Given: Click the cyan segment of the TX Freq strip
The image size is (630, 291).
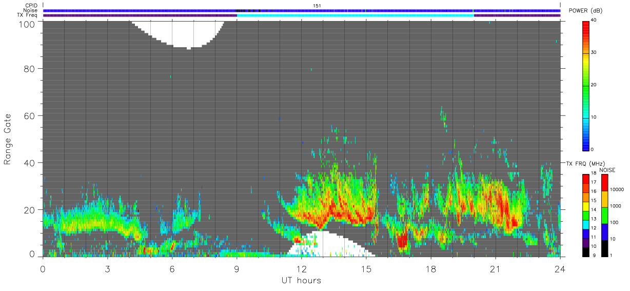Looking at the screenshot, I should 356,15.
